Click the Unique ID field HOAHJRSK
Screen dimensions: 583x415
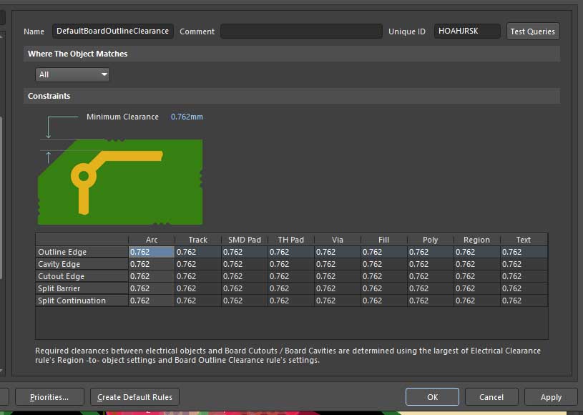pos(467,31)
